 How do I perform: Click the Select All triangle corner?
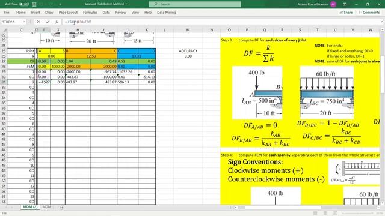click(x=4, y=30)
